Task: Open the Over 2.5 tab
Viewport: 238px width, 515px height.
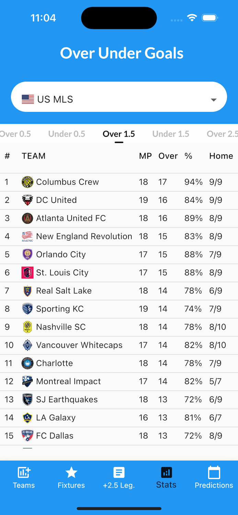Action: (223, 134)
